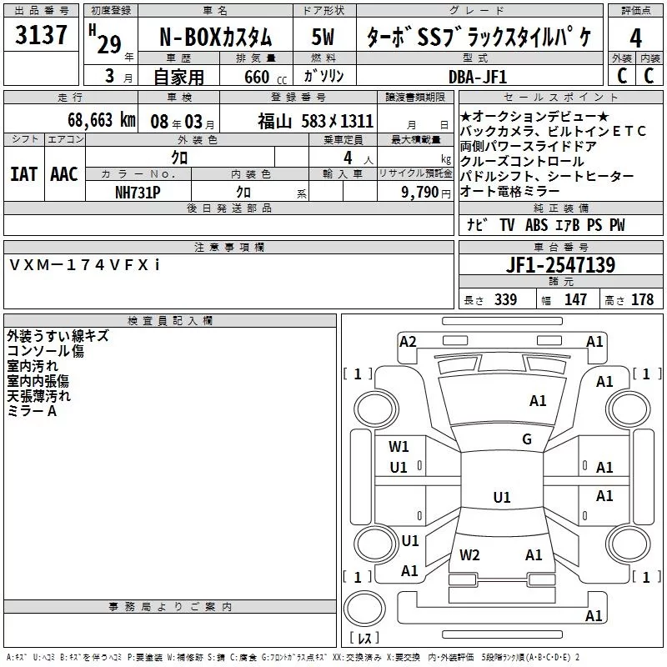
Task: Select the G windshield mark on the diagram
Action: (x=527, y=439)
